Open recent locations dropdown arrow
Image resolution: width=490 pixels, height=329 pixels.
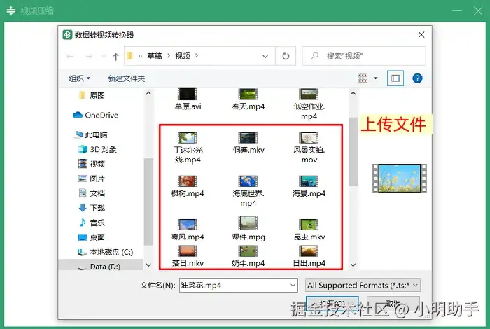click(x=104, y=56)
